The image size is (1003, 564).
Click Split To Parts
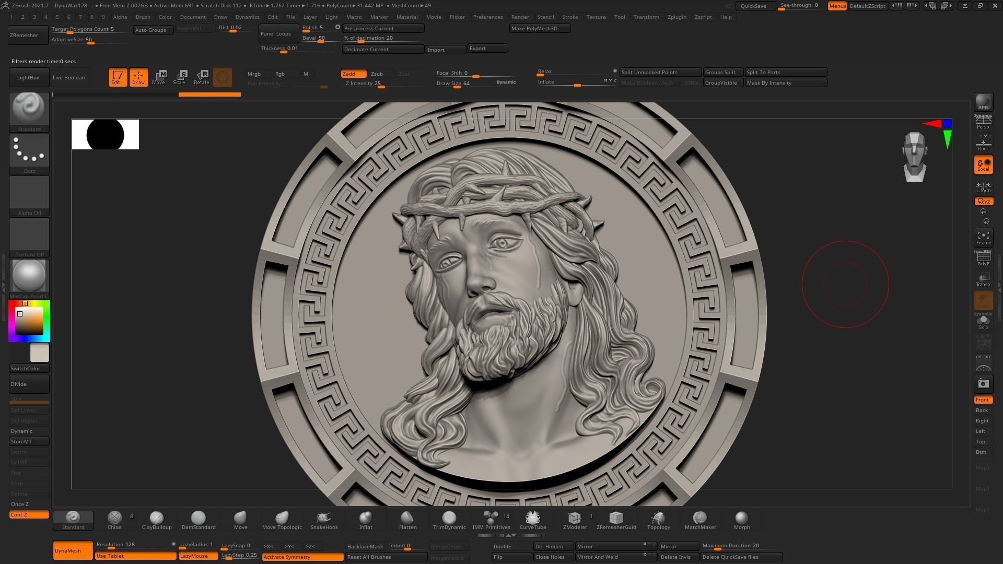click(x=786, y=72)
